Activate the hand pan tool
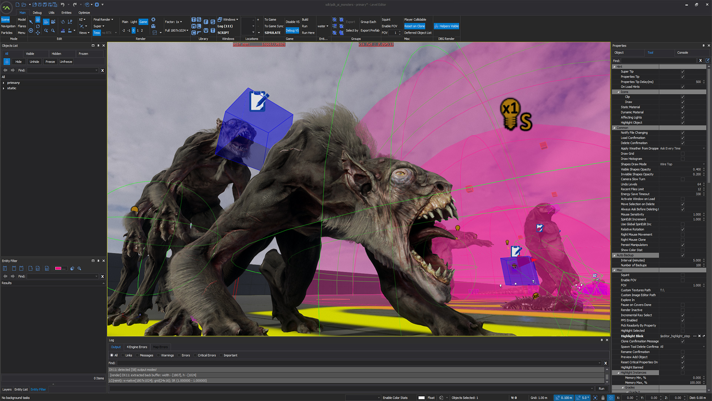 [38, 19]
